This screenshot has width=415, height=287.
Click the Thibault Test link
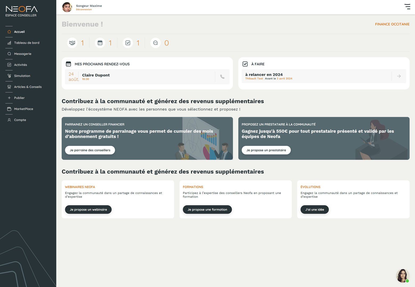tap(254, 79)
